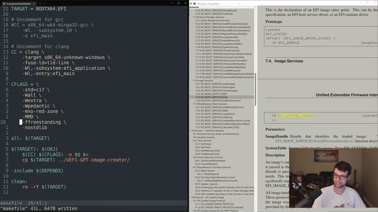Open bookmark 7.4.6 ExitBootServices()
Viewport: 378px width, 212px height.
218,101
